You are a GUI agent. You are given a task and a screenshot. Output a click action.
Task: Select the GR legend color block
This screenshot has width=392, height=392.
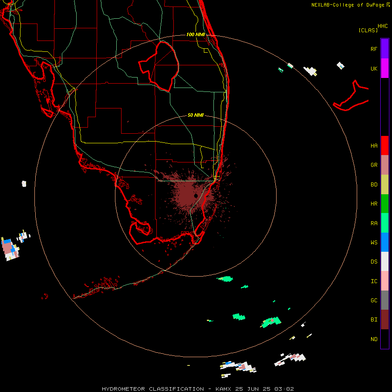coord(385,165)
